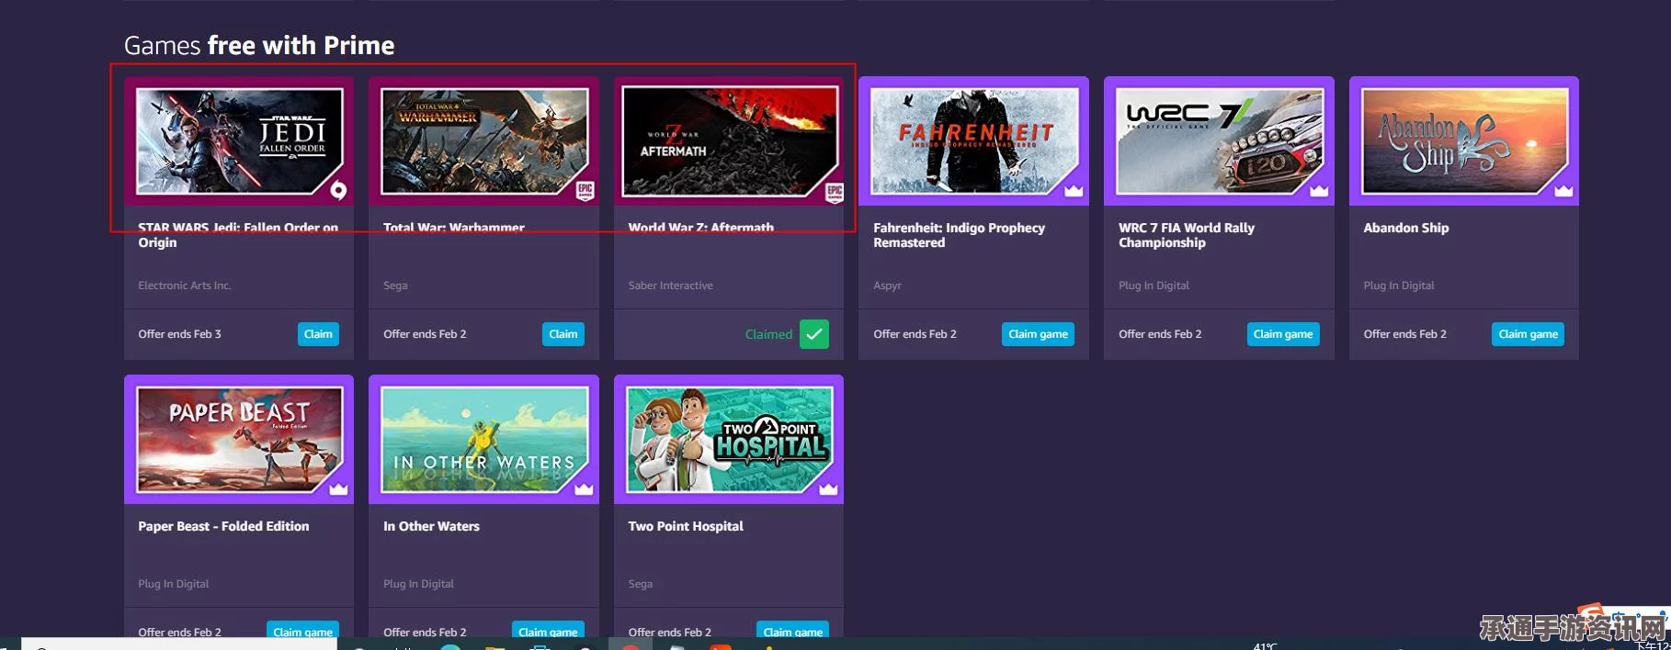1671x650 pixels.
Task: Claim game Paper Beast - Folded Edition
Action: click(x=303, y=631)
